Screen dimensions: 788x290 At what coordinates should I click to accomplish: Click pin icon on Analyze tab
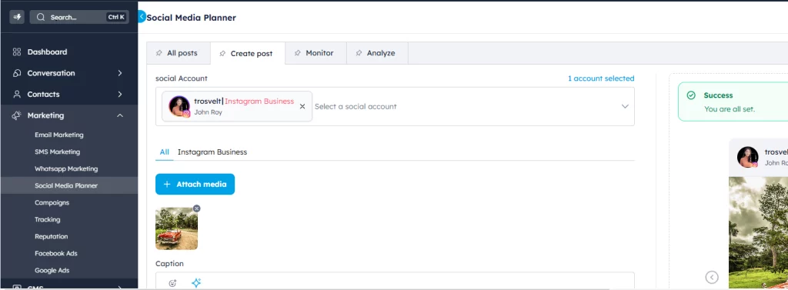click(359, 53)
